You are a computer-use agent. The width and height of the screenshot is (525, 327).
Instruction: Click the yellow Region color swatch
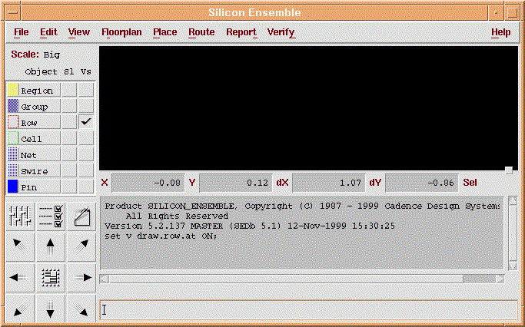pos(13,90)
